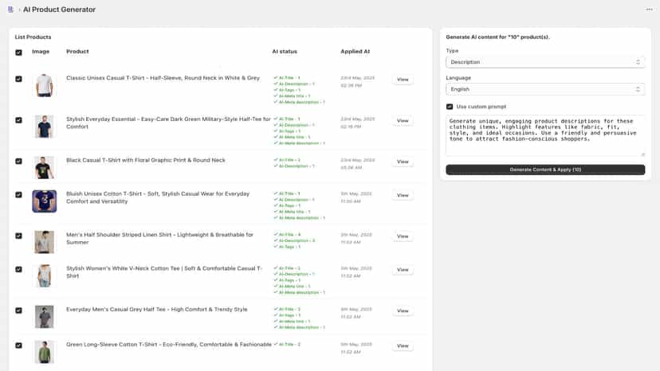
Task: Open the Type dropdown showing Description
Action: [545, 62]
